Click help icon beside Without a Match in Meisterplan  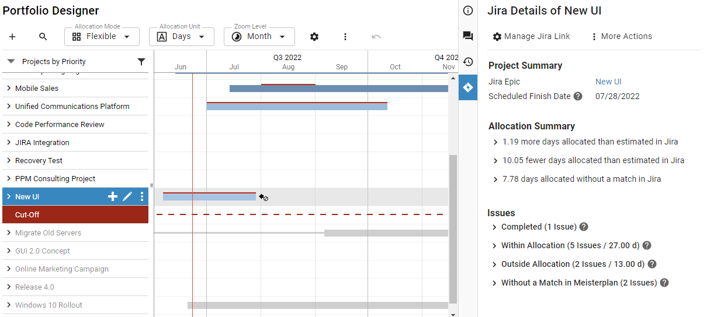[x=664, y=283]
